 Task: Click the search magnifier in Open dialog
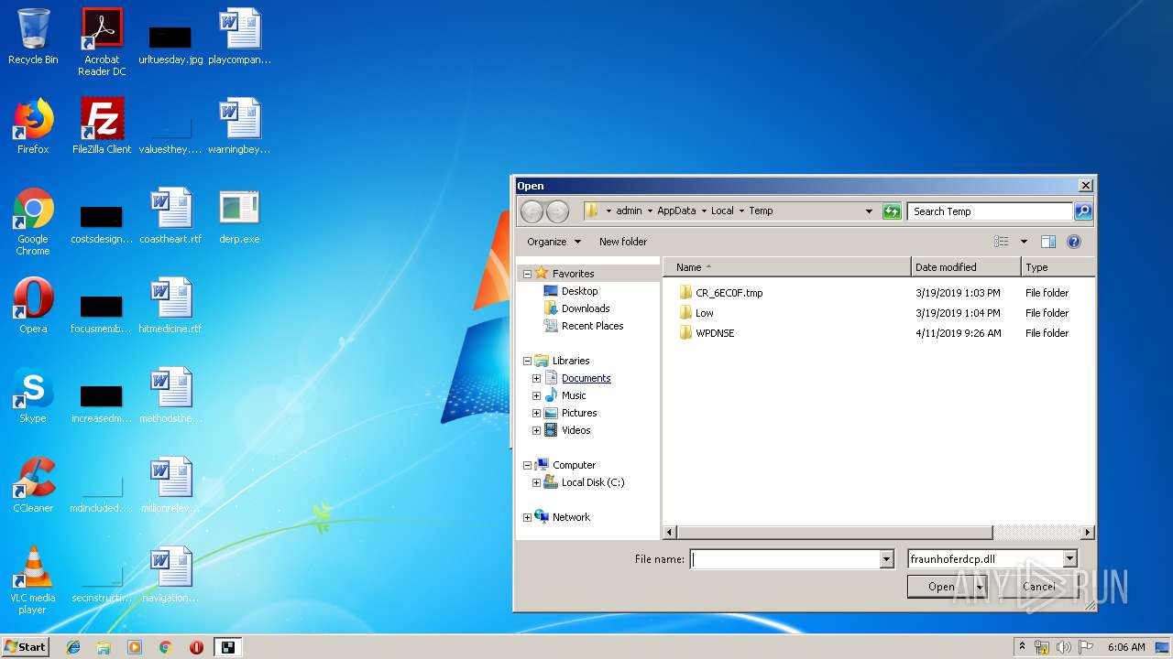pos(1083,211)
